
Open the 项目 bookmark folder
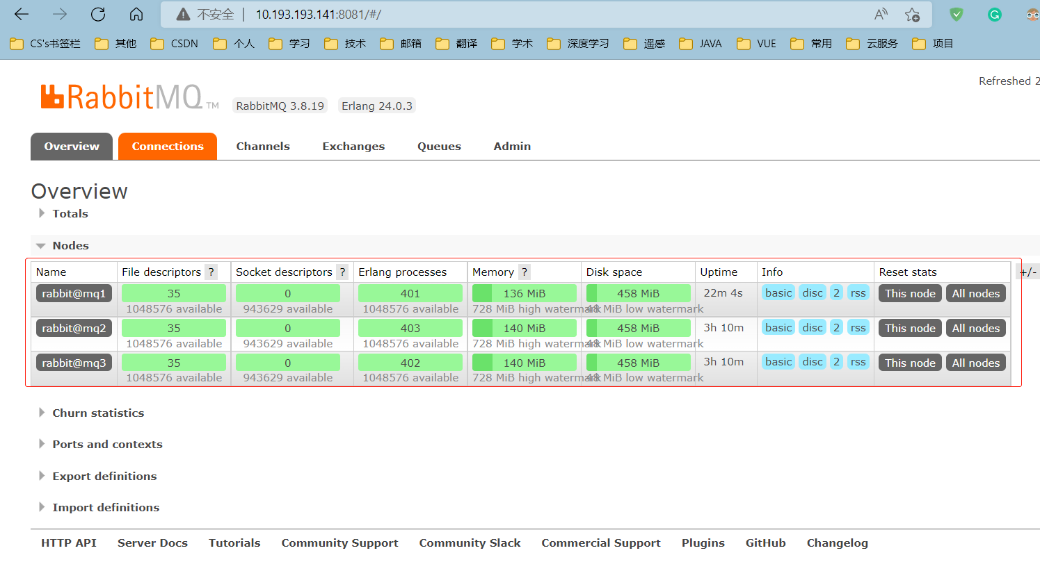coord(933,44)
